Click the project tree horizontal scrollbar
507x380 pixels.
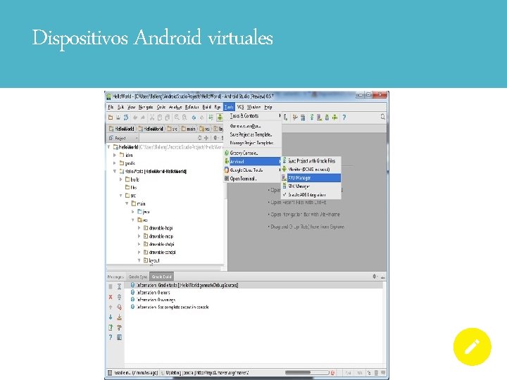(164, 268)
